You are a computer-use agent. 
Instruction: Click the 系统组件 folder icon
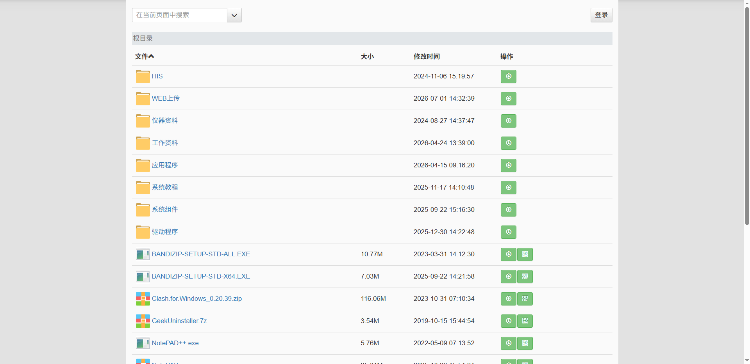pyautogui.click(x=143, y=210)
